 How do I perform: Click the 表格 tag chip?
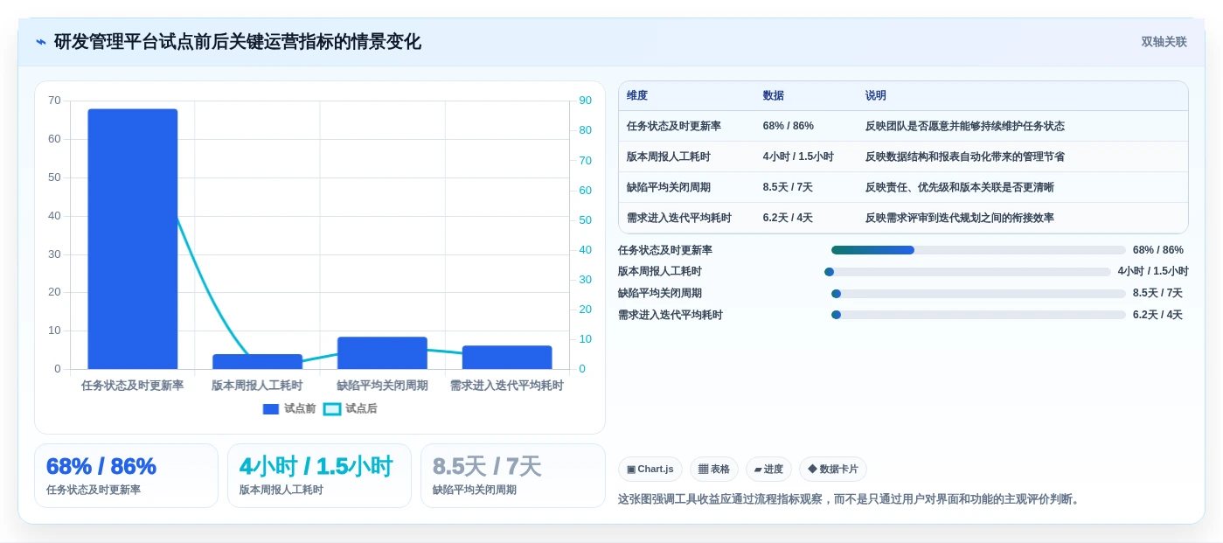tap(714, 470)
